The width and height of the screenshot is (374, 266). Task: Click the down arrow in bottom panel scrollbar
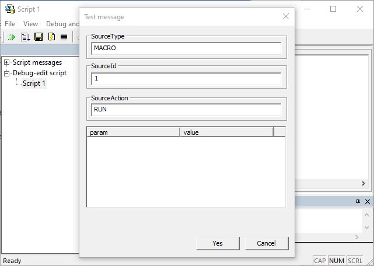click(x=366, y=228)
